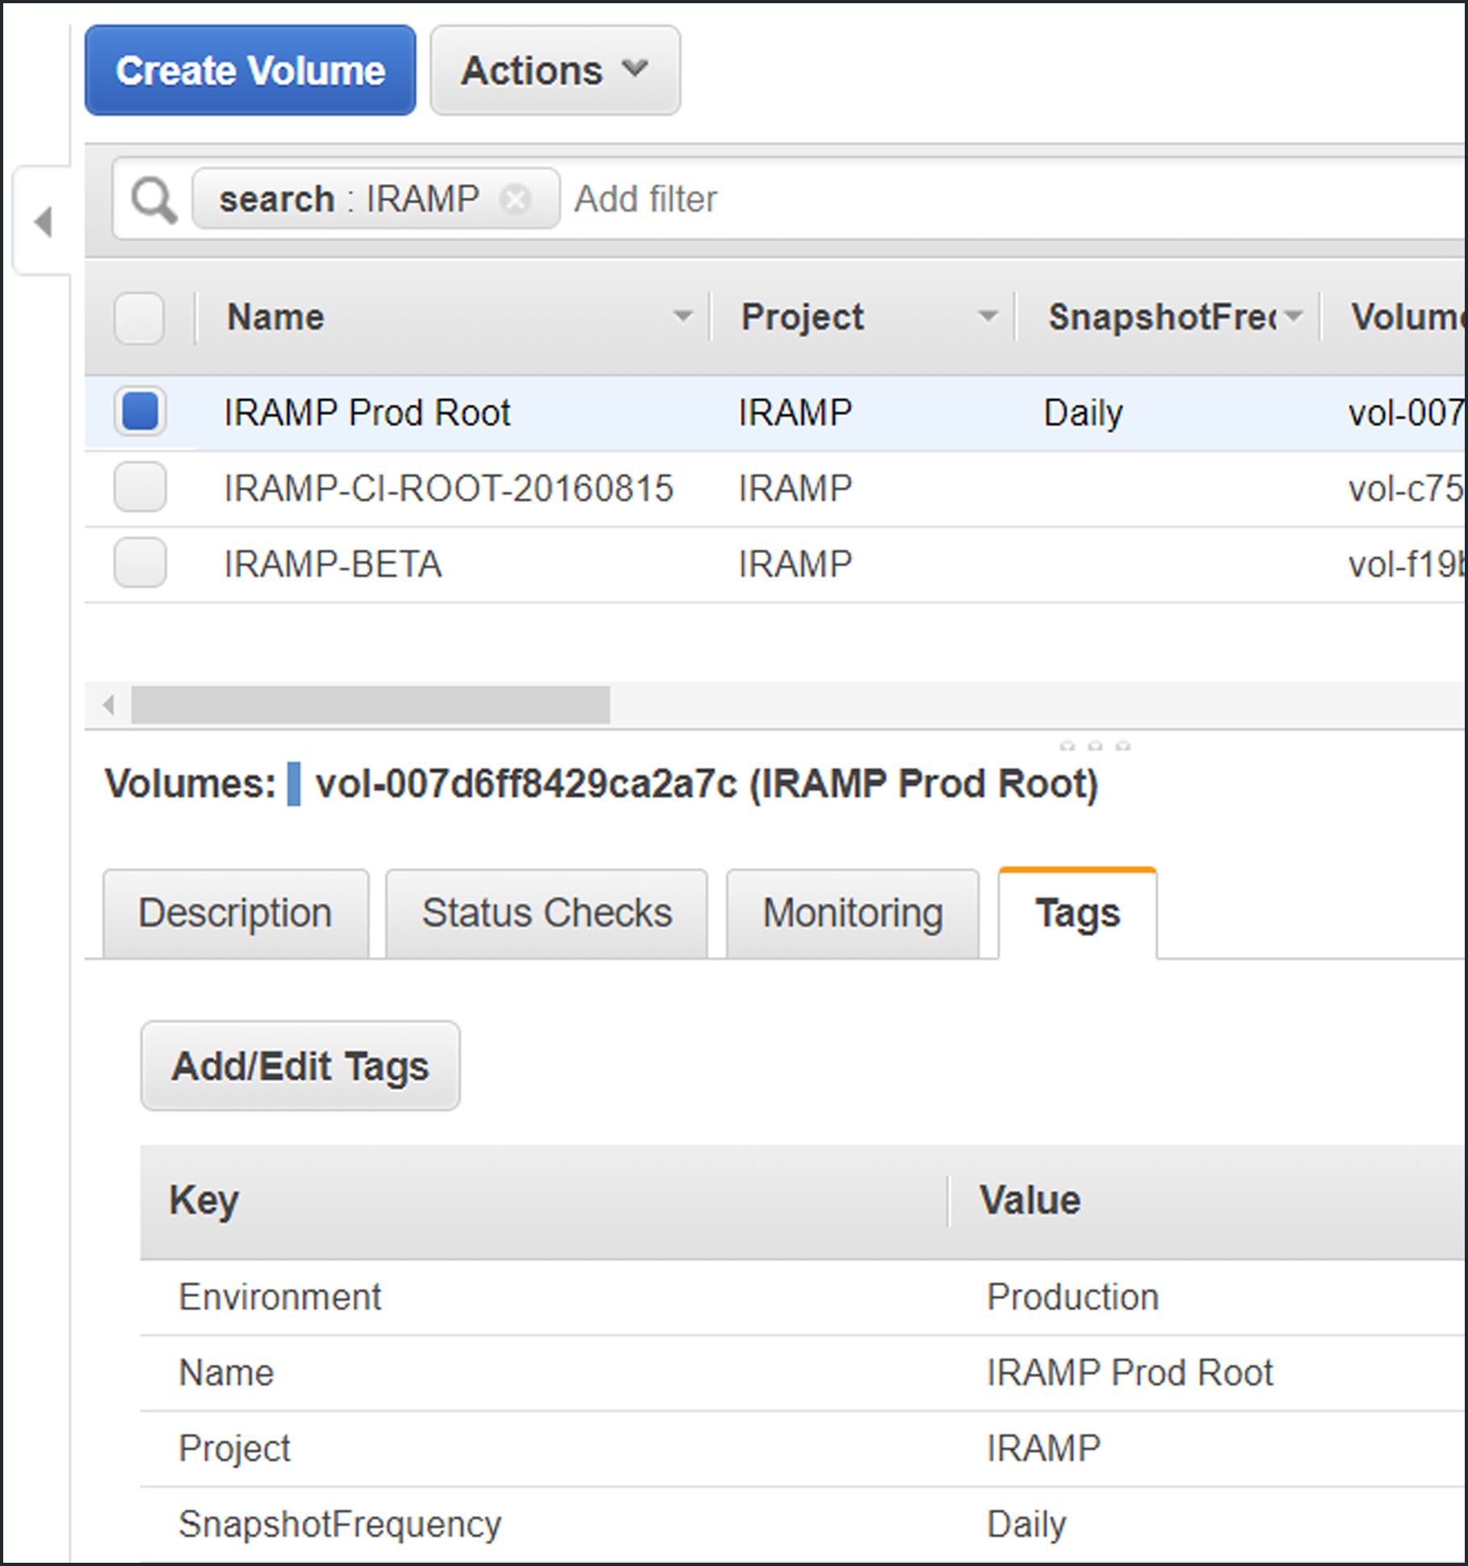The width and height of the screenshot is (1468, 1566).
Task: Collapse the left navigation panel arrow
Action: [44, 222]
